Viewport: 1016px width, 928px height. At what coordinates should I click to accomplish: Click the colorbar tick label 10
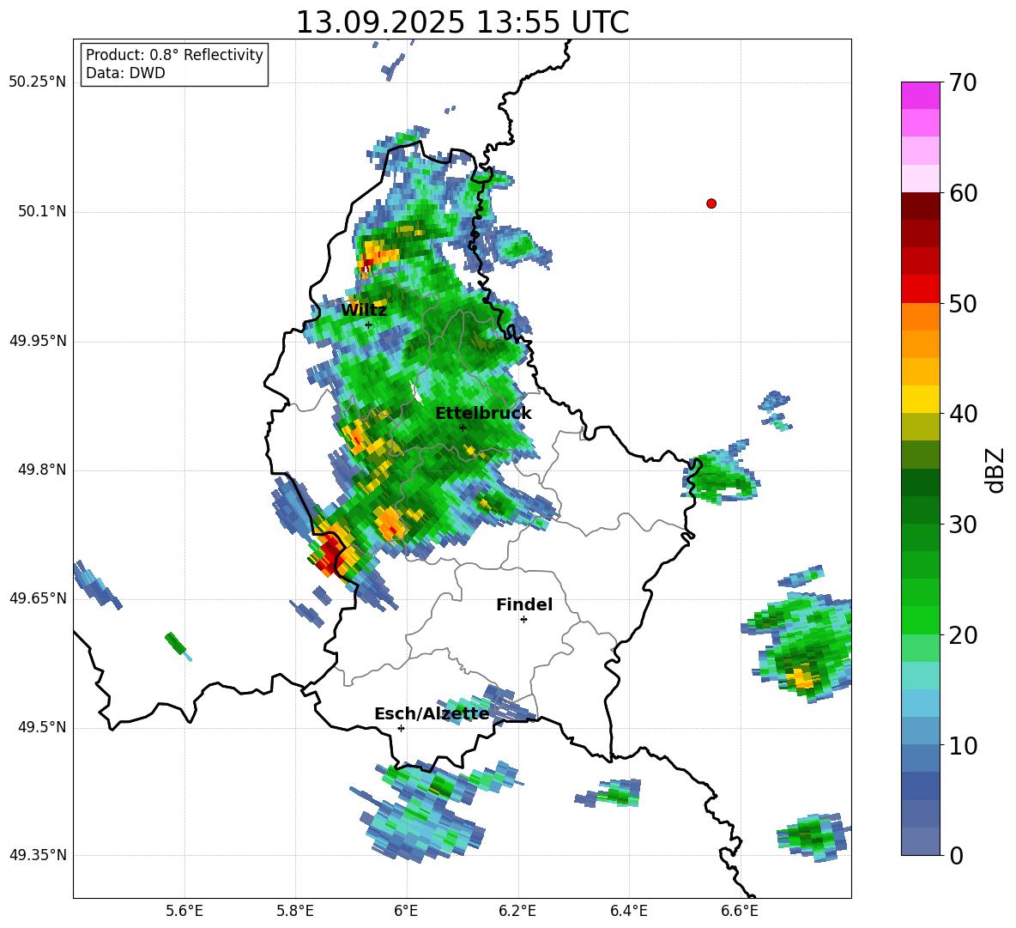963,745
